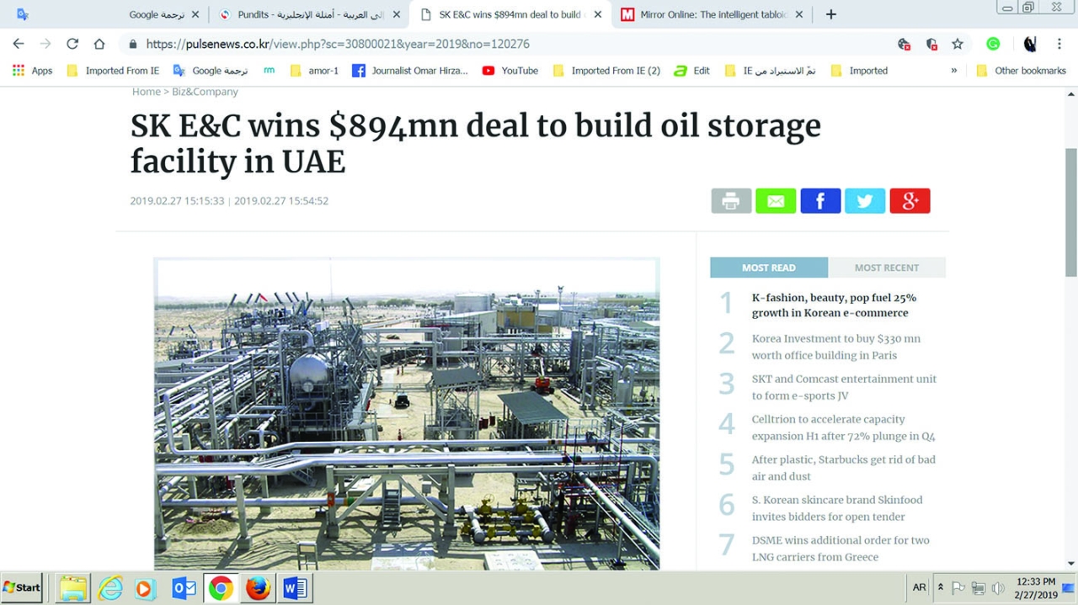This screenshot has height=605, width=1078.
Task: Expand hidden bookmarks with chevron
Action: click(x=954, y=71)
